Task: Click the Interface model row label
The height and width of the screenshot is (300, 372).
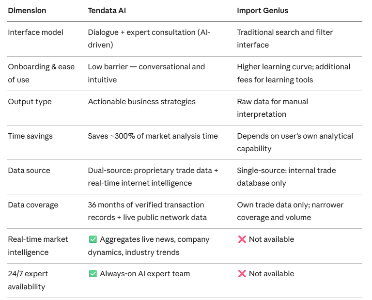Action: click(x=35, y=32)
